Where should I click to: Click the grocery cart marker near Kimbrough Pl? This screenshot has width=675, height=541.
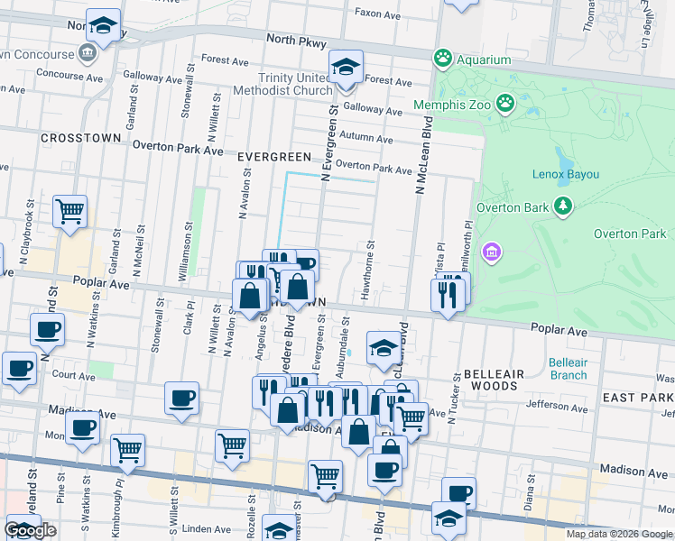pyautogui.click(x=128, y=451)
